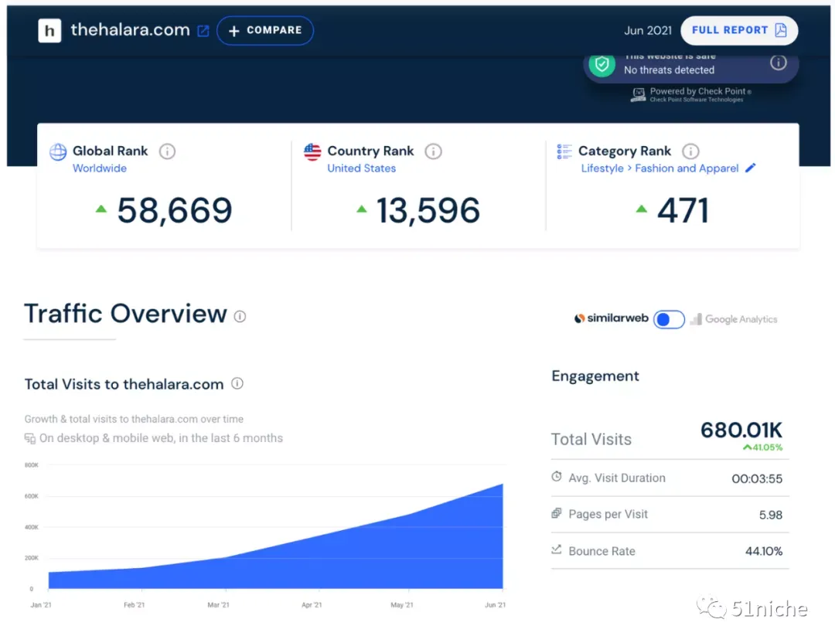Image resolution: width=835 pixels, height=643 pixels.
Task: Download the FULL REPORT
Action: pos(738,30)
